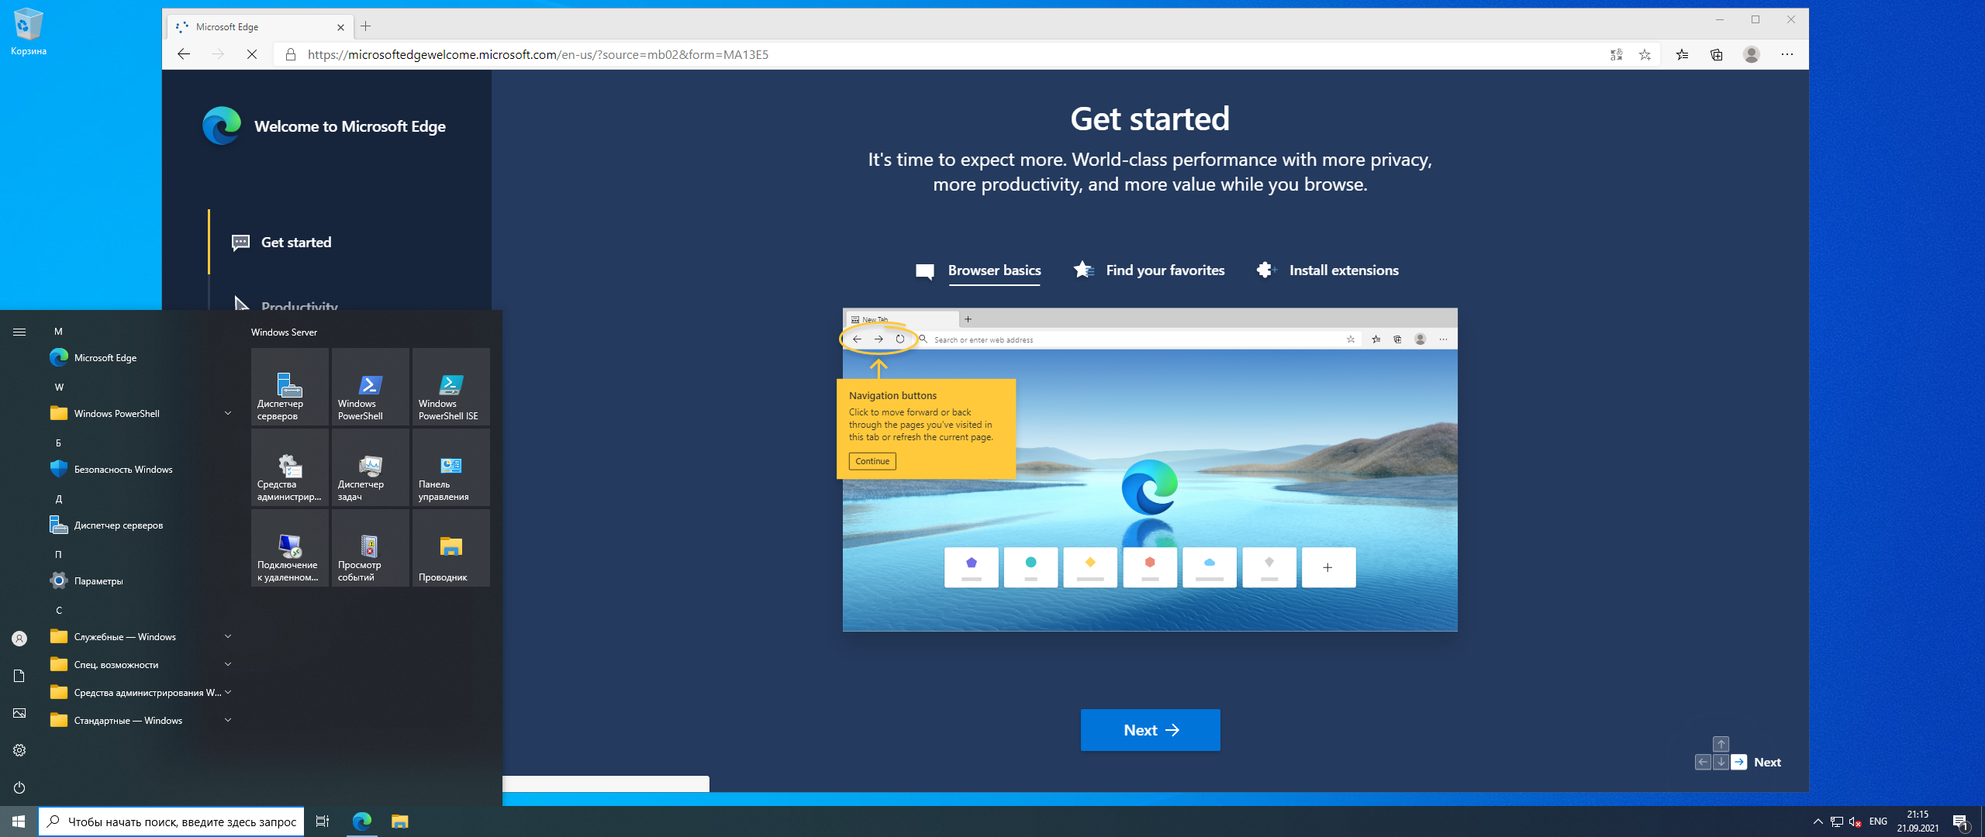
Task: Open Параметры from the app list
Action: (140, 580)
